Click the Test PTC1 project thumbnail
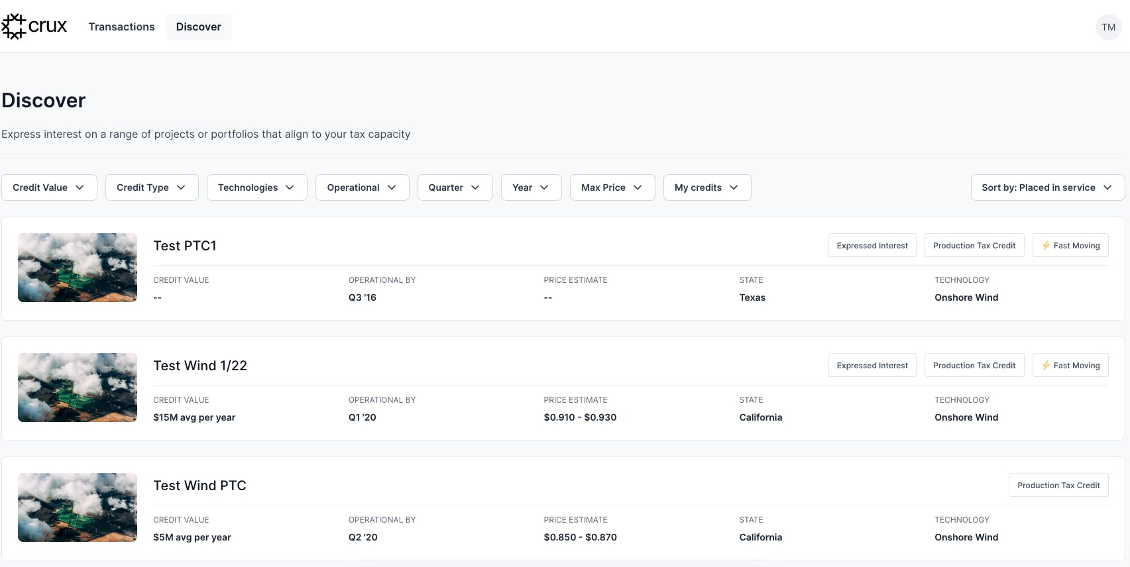The height and width of the screenshot is (567, 1130). 78,268
